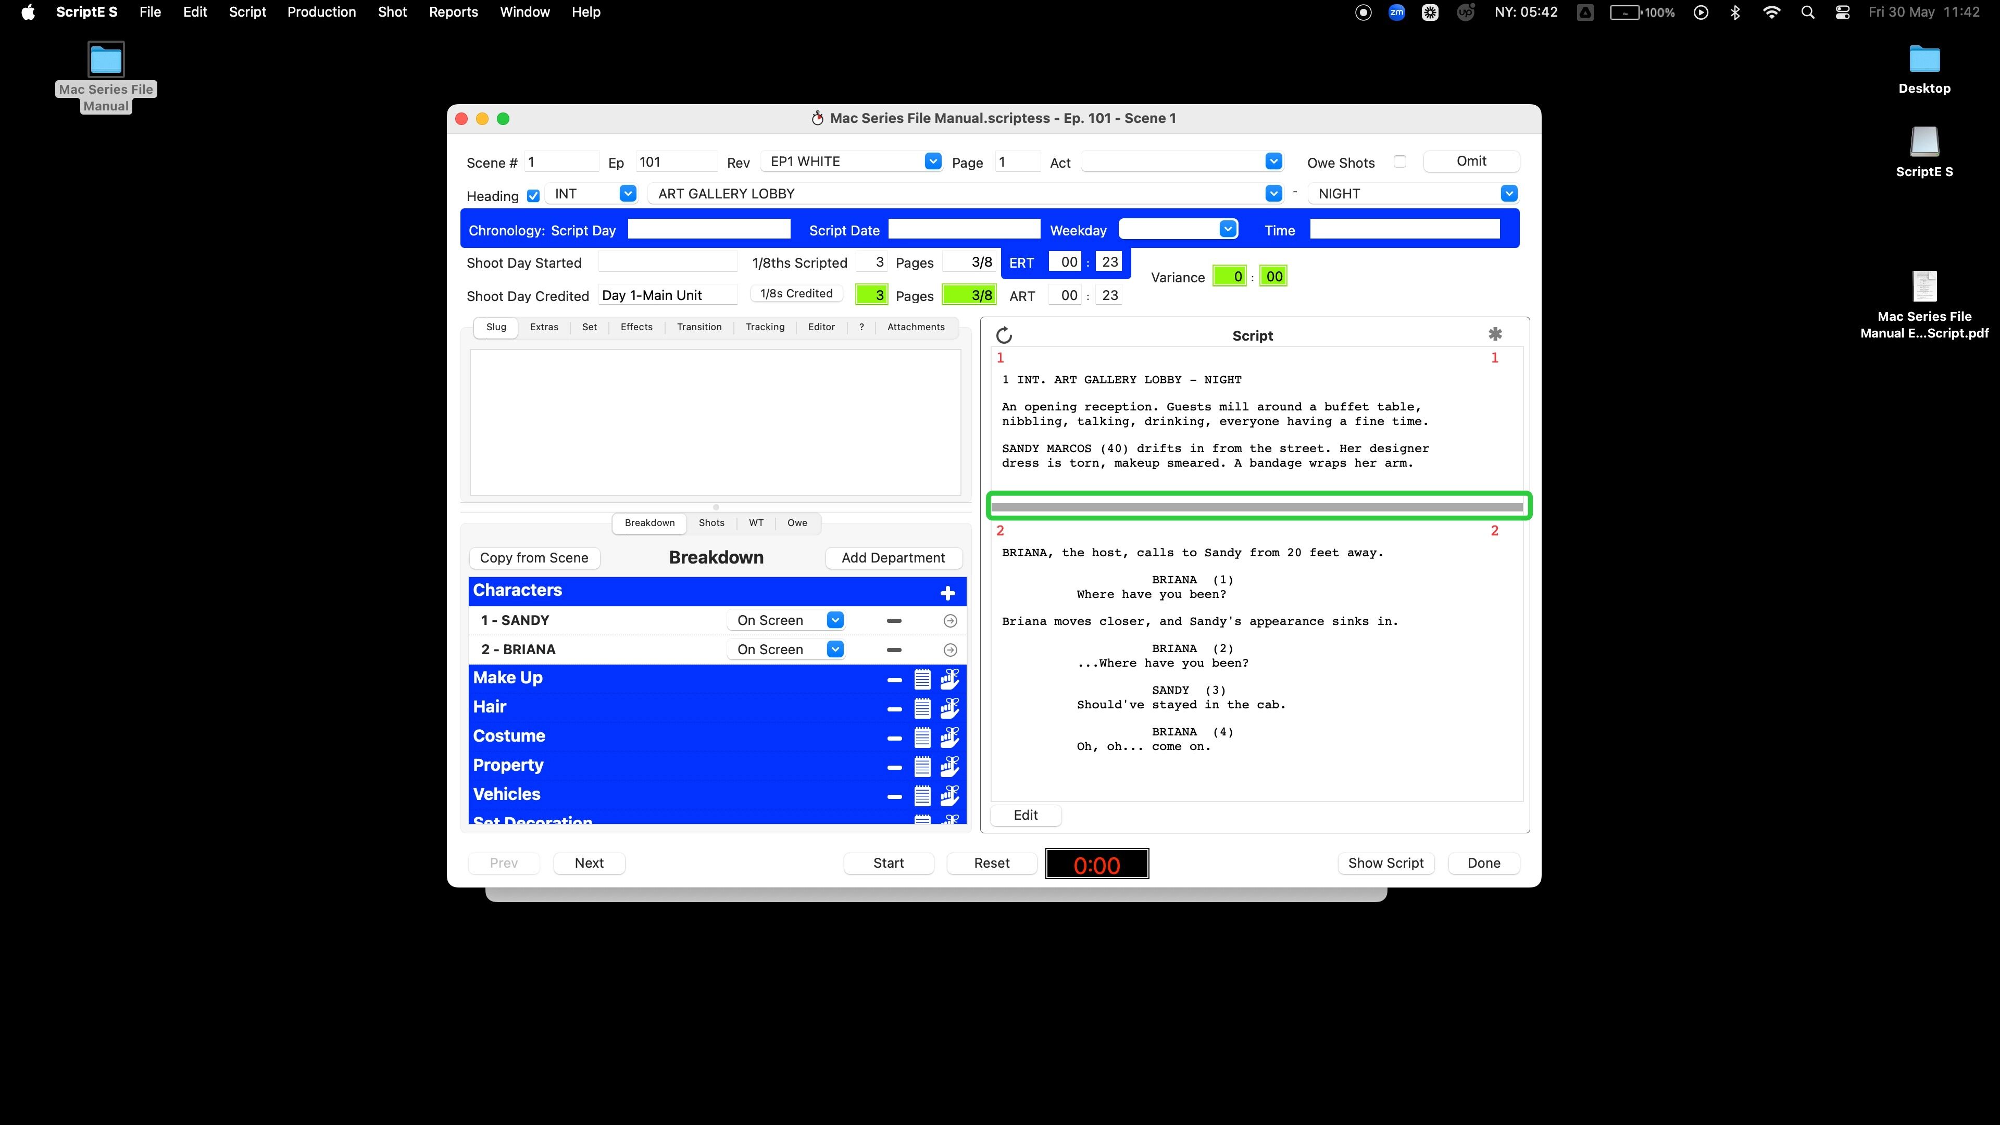Switch to the Shots tab
Viewport: 2000px width, 1125px height.
[x=711, y=522]
